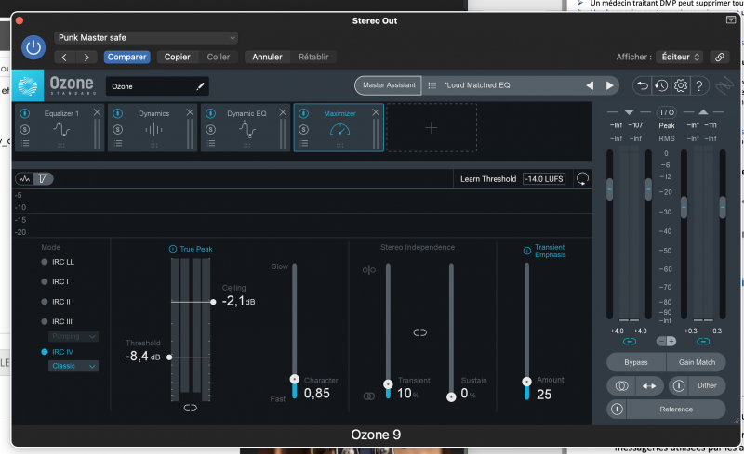Viewport: 744px width, 454px height.
Task: Click the Master Assistant button
Action: pyautogui.click(x=388, y=85)
